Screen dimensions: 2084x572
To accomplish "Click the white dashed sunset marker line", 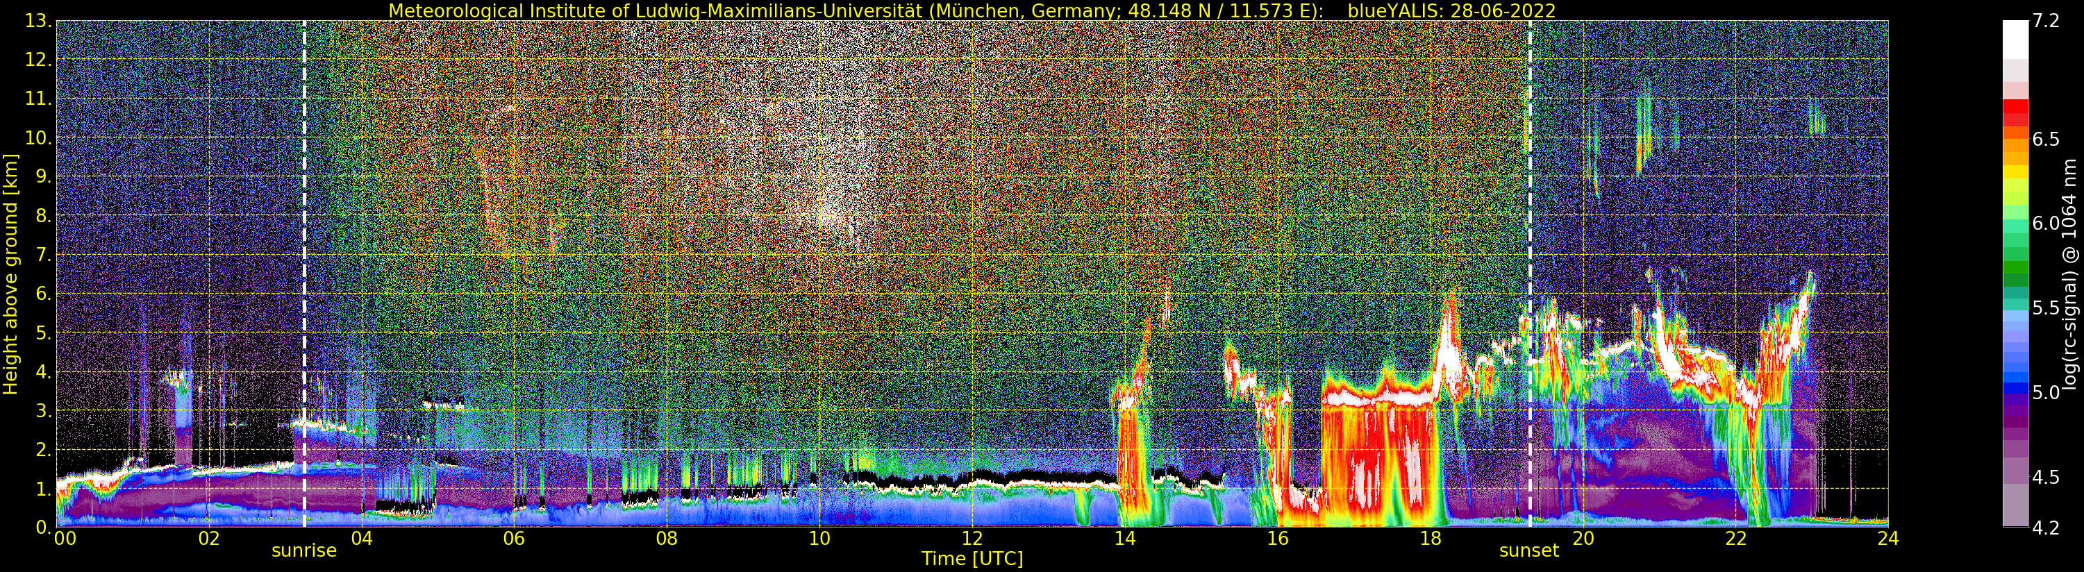I will pyautogui.click(x=1530, y=274).
